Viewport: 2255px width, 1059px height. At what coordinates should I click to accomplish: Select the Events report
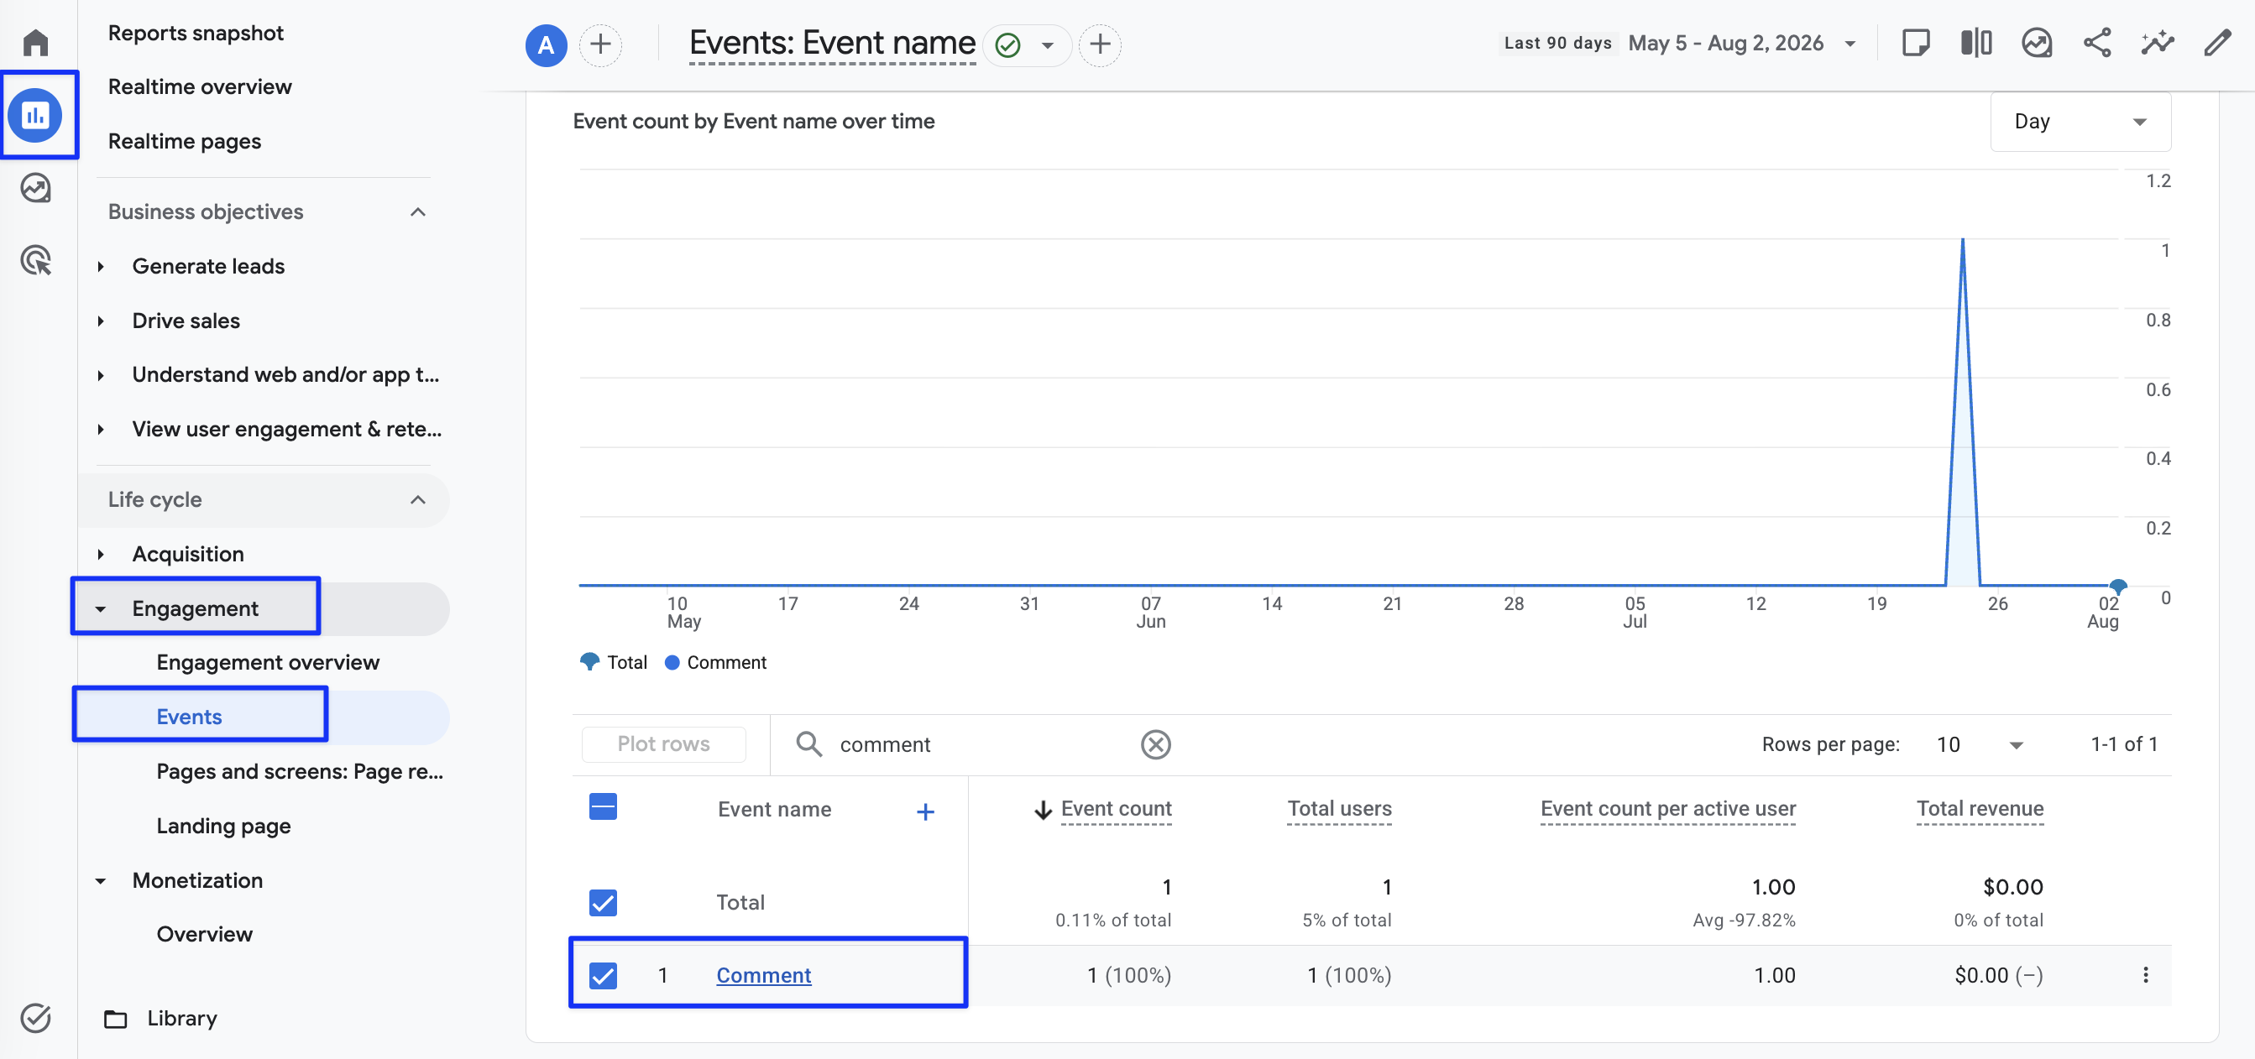[x=189, y=717]
